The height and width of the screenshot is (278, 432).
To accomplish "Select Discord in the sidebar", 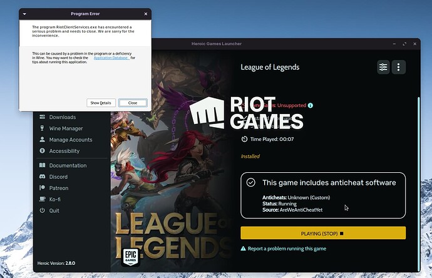I will click(58, 177).
